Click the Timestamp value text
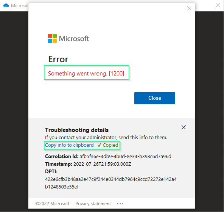The image size is (224, 212). click(102, 164)
